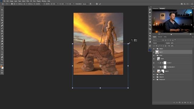Select the Horizontal Type tool
This screenshot has height=109, width=194.
click(x=2, y=49)
